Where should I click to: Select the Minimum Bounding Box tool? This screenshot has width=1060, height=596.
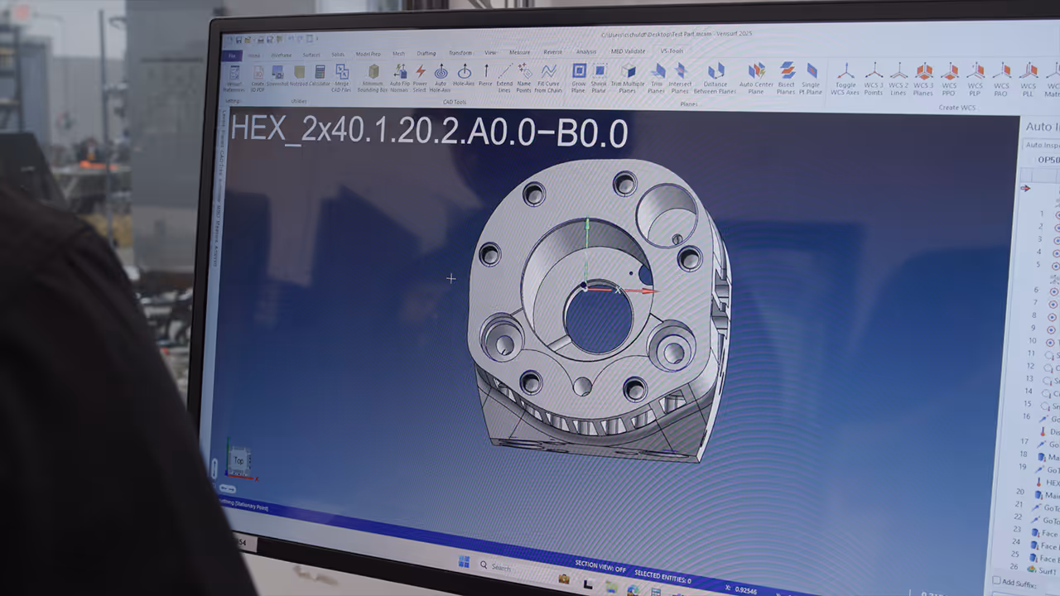373,78
